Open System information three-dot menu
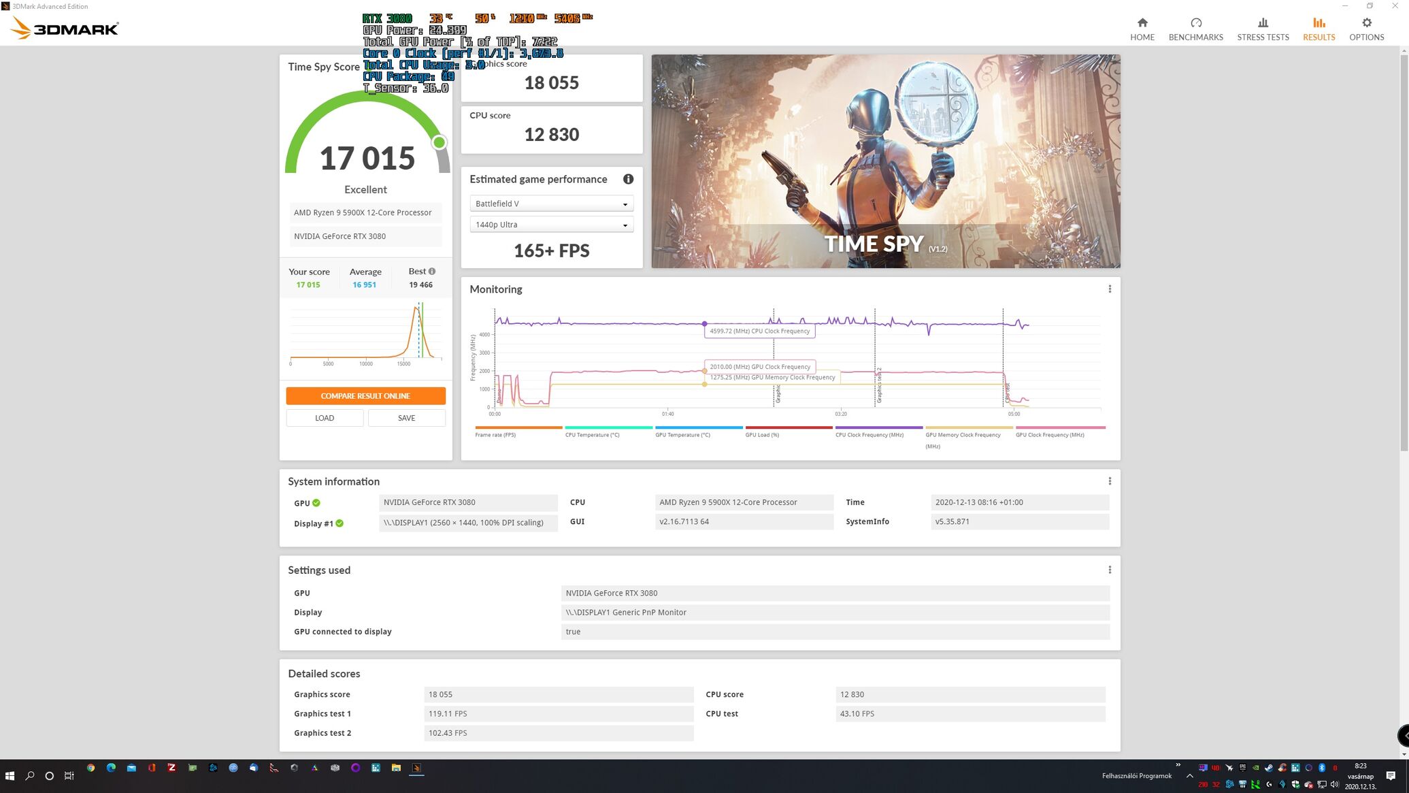The image size is (1409, 793). [1110, 481]
